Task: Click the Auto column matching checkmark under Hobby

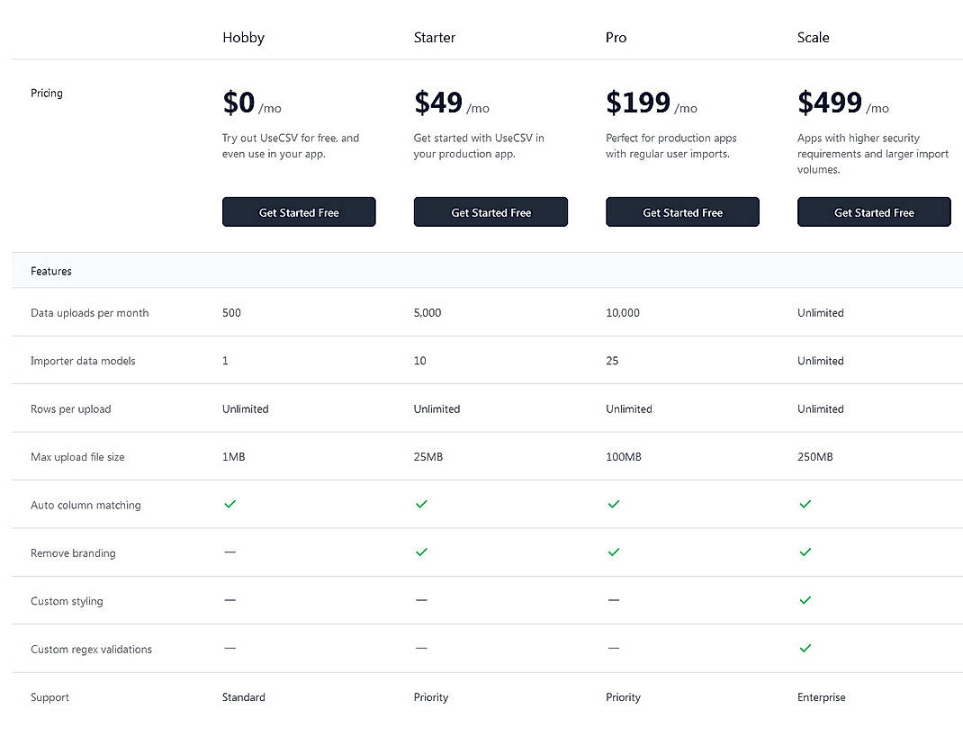Action: tap(229, 505)
